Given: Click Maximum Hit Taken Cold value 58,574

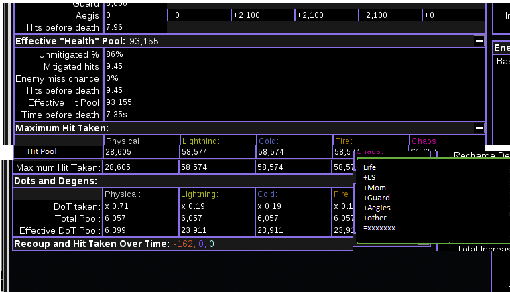Looking at the screenshot, I should tap(271, 167).
